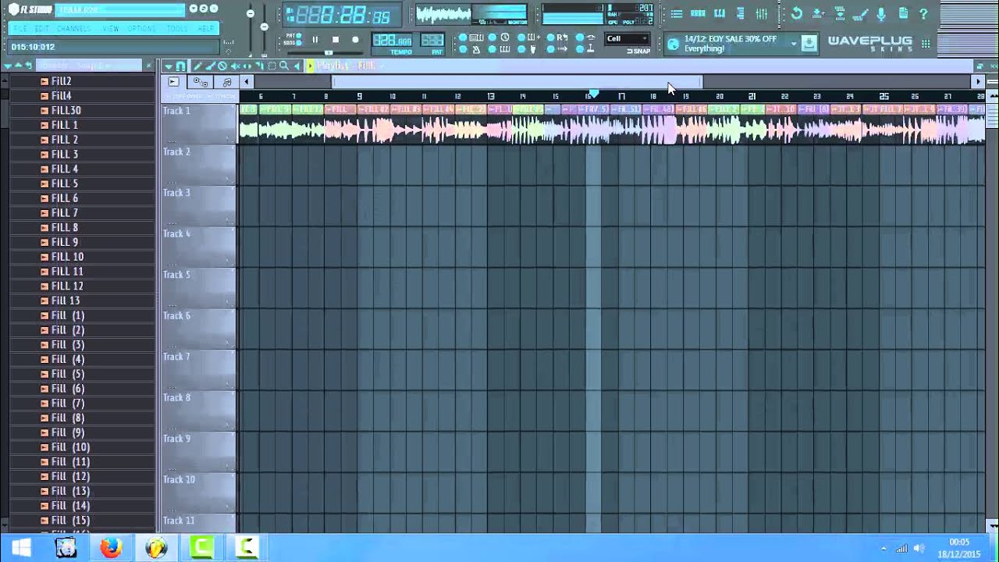Select the Delete tool in playlist toolbar
The image size is (999, 562).
[x=222, y=66]
